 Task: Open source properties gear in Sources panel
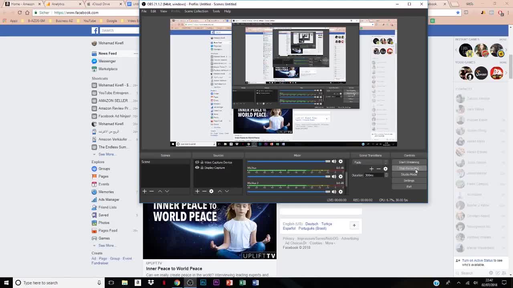pos(211,191)
